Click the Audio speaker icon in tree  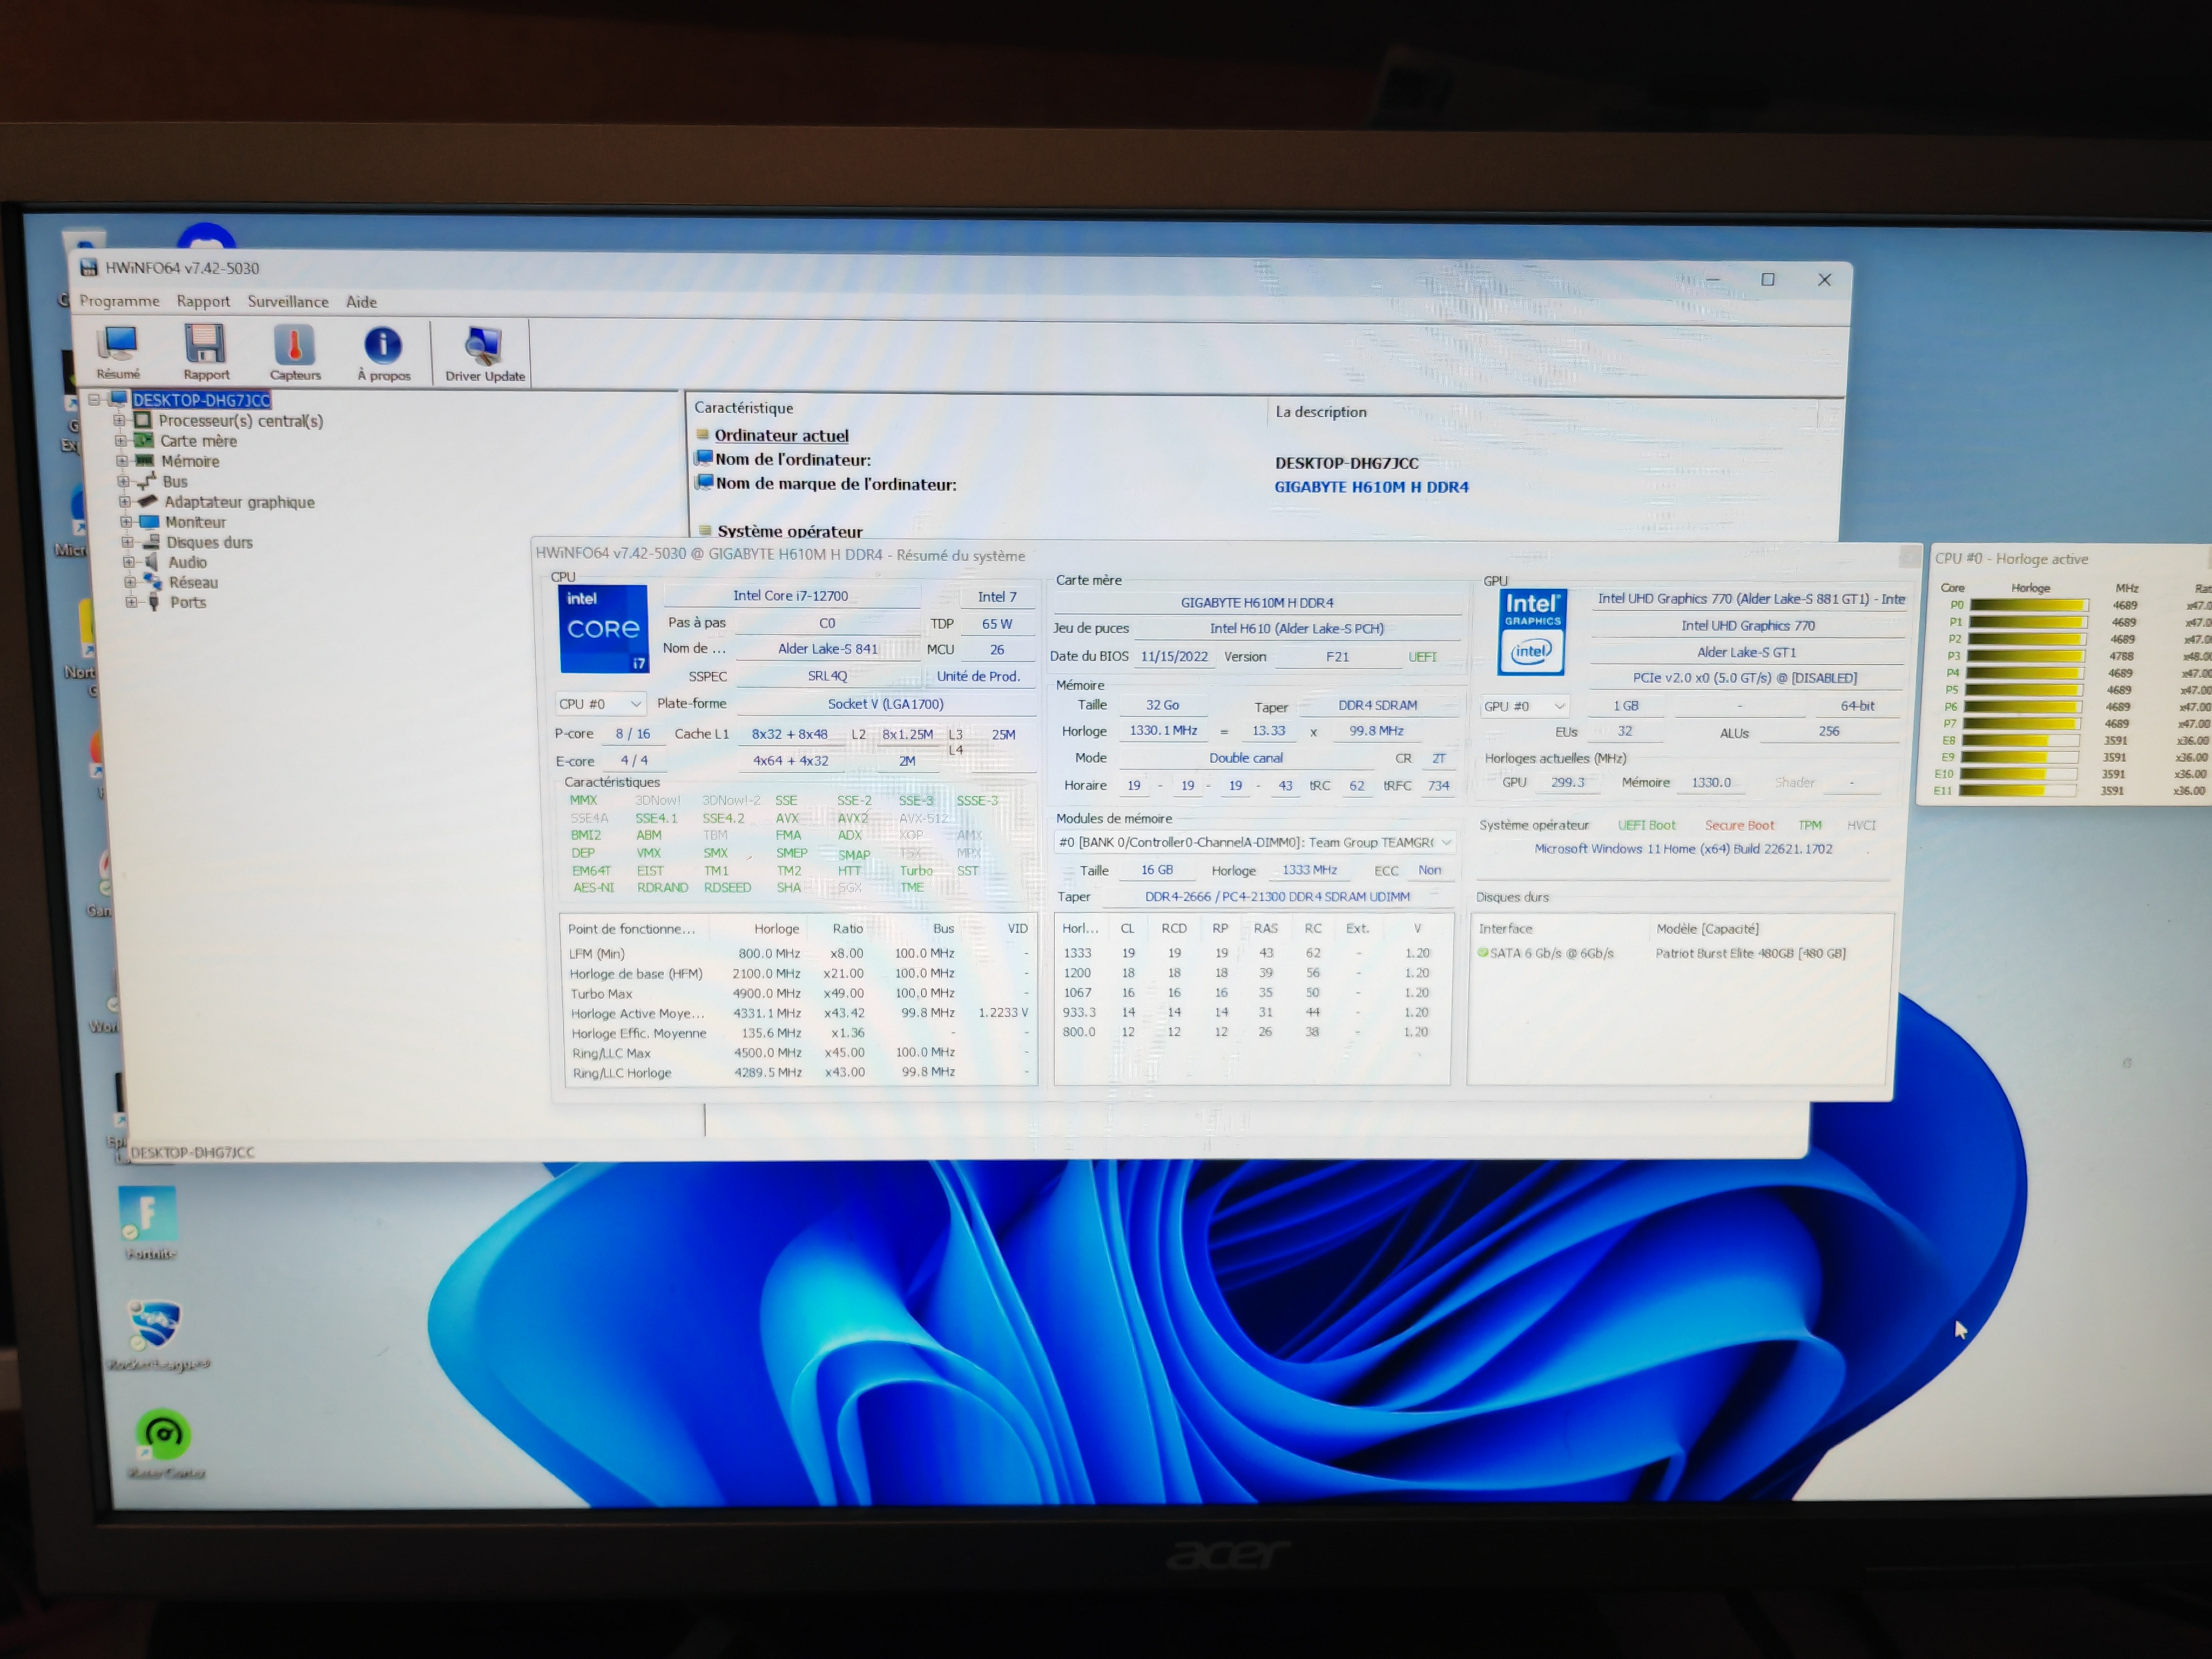pos(152,562)
